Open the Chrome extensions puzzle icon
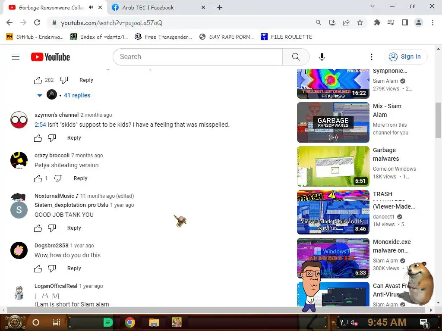The width and height of the screenshot is (442, 331). [377, 22]
